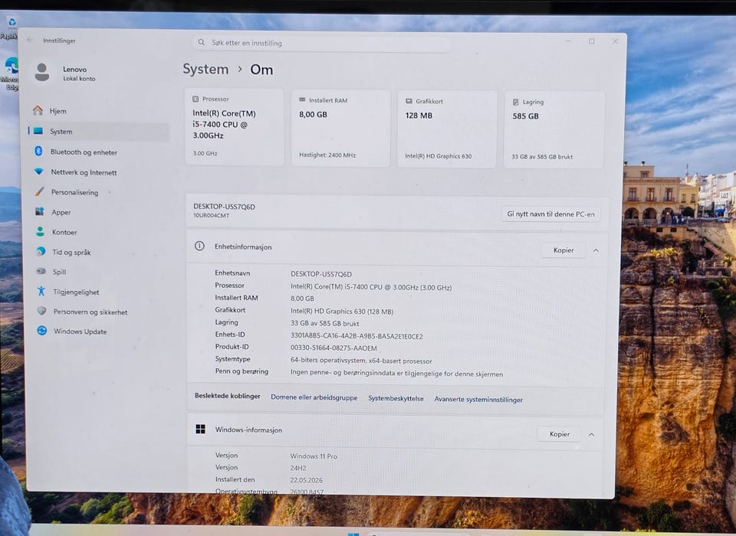Click the Grafikkort card icon
Image resolution: width=736 pixels, height=536 pixels.
click(409, 101)
